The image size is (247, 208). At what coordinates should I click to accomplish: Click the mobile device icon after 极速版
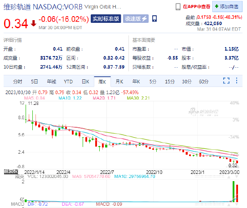pos(154,18)
